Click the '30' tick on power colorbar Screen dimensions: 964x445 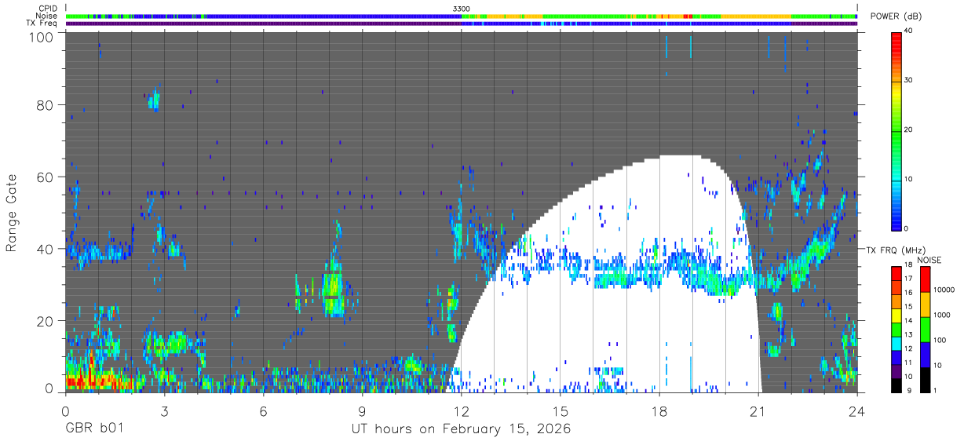coord(908,81)
